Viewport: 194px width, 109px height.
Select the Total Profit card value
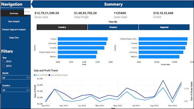pos(85,13)
